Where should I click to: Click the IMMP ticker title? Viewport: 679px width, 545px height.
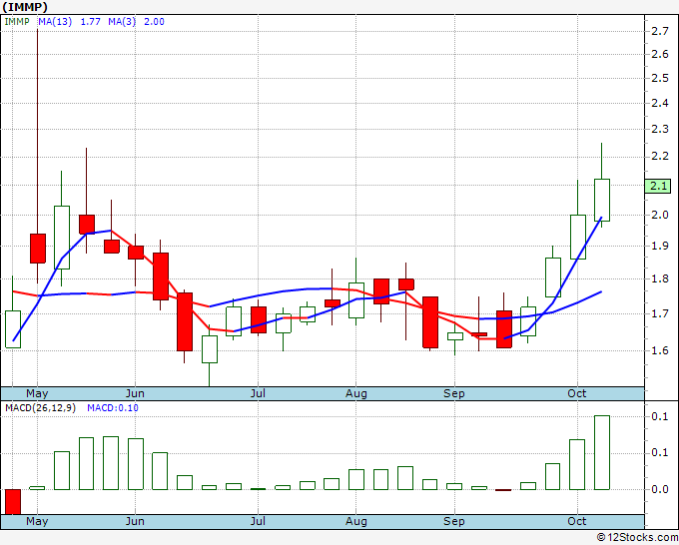pos(25,7)
